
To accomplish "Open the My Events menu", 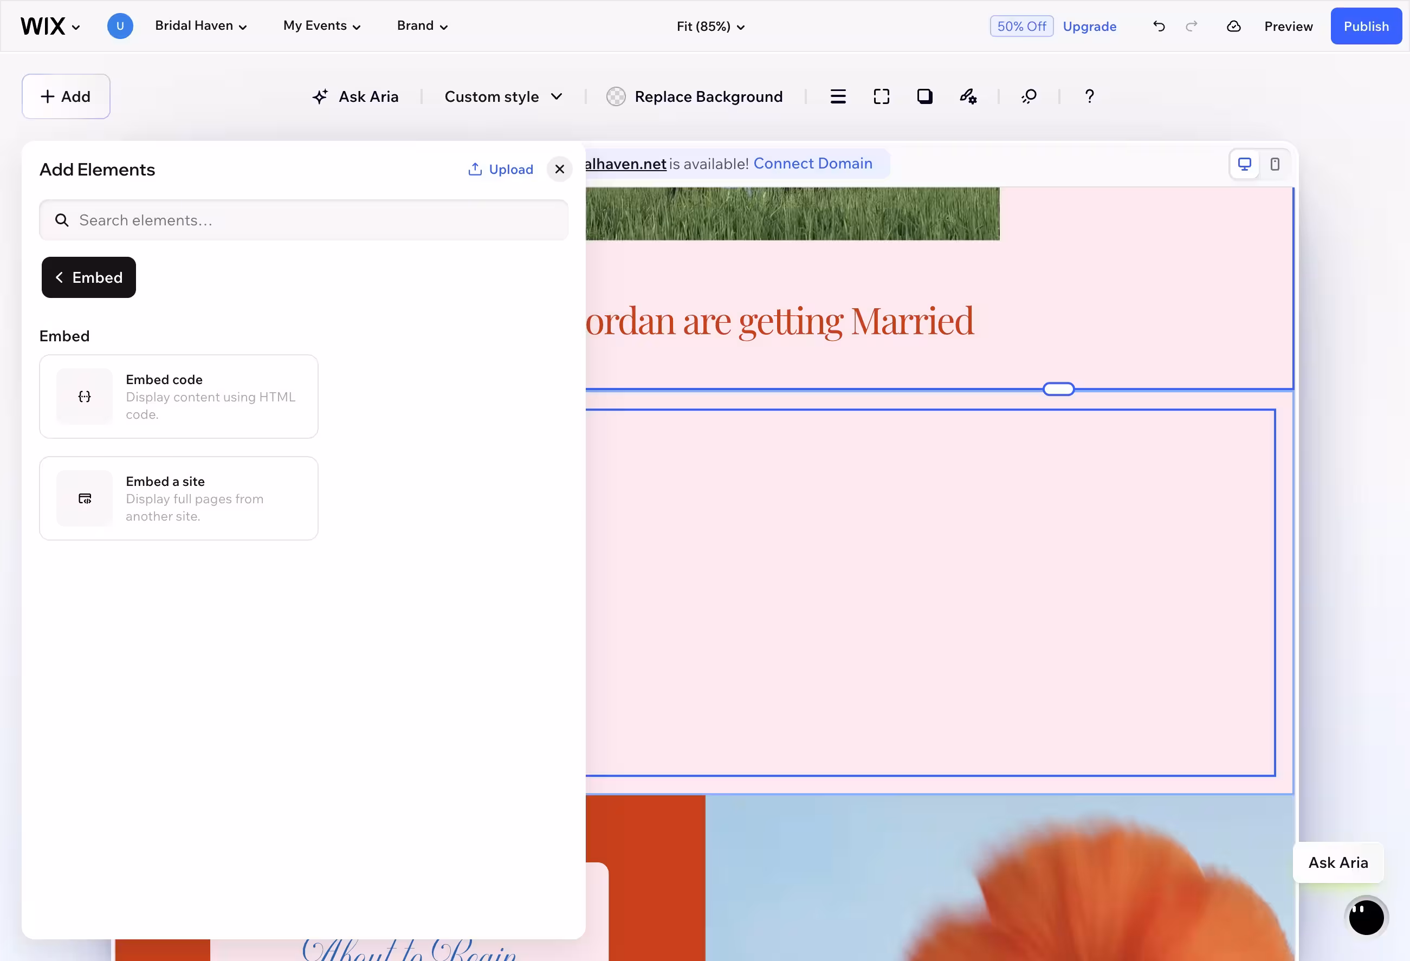I will 321,25.
